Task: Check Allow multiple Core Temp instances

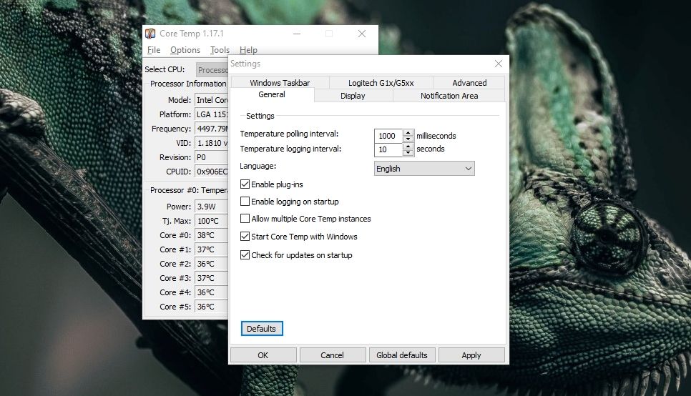Action: pyautogui.click(x=245, y=219)
